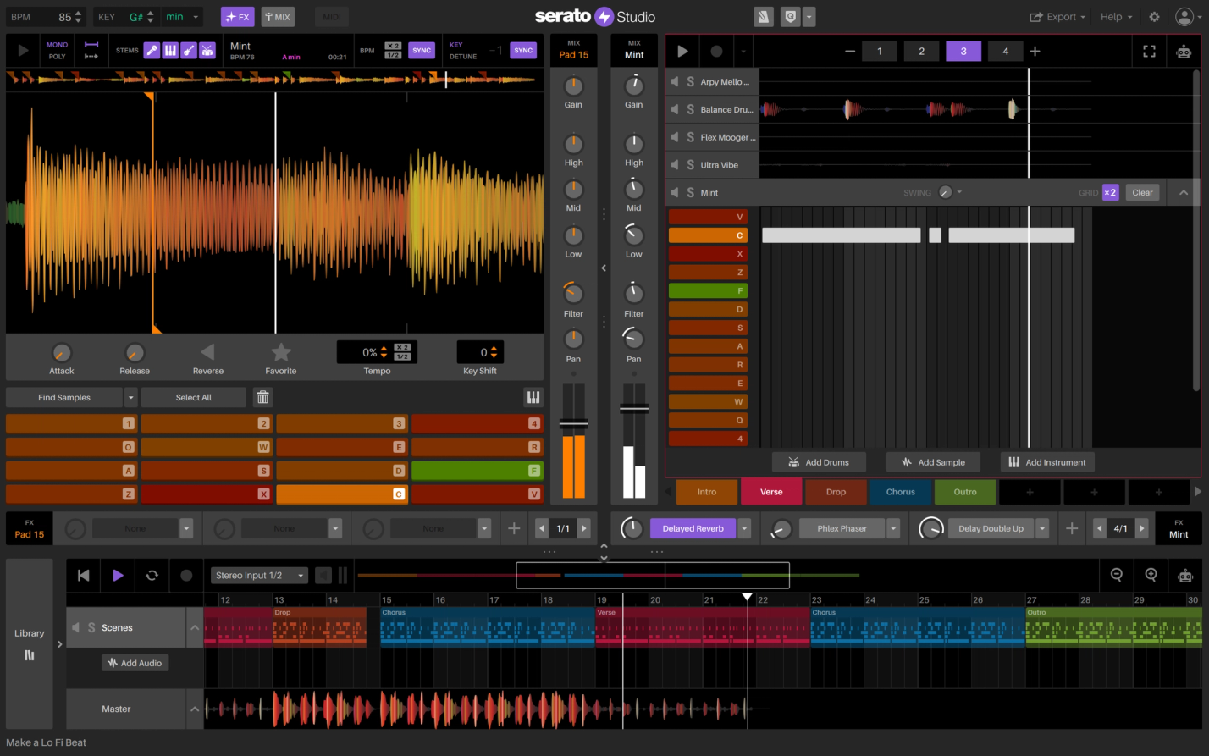Select bar 3 in the pattern selector
This screenshot has height=756, width=1209.
[963, 51]
